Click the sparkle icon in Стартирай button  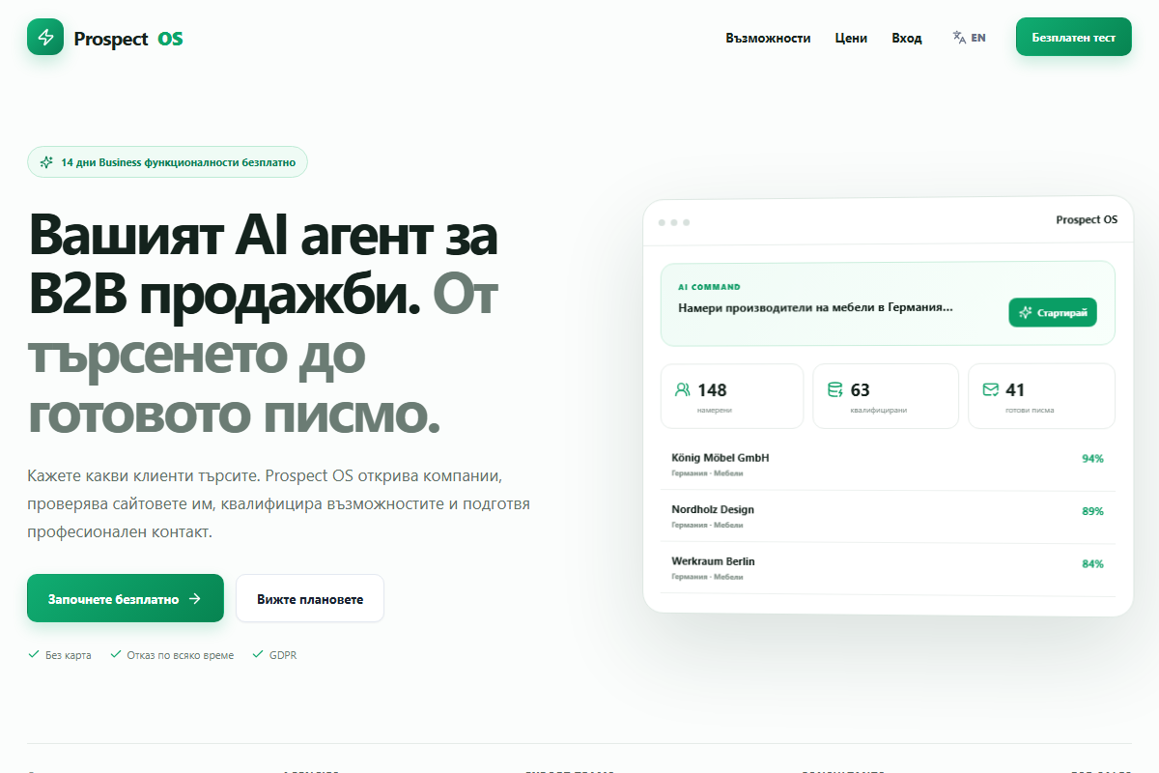click(x=1026, y=313)
